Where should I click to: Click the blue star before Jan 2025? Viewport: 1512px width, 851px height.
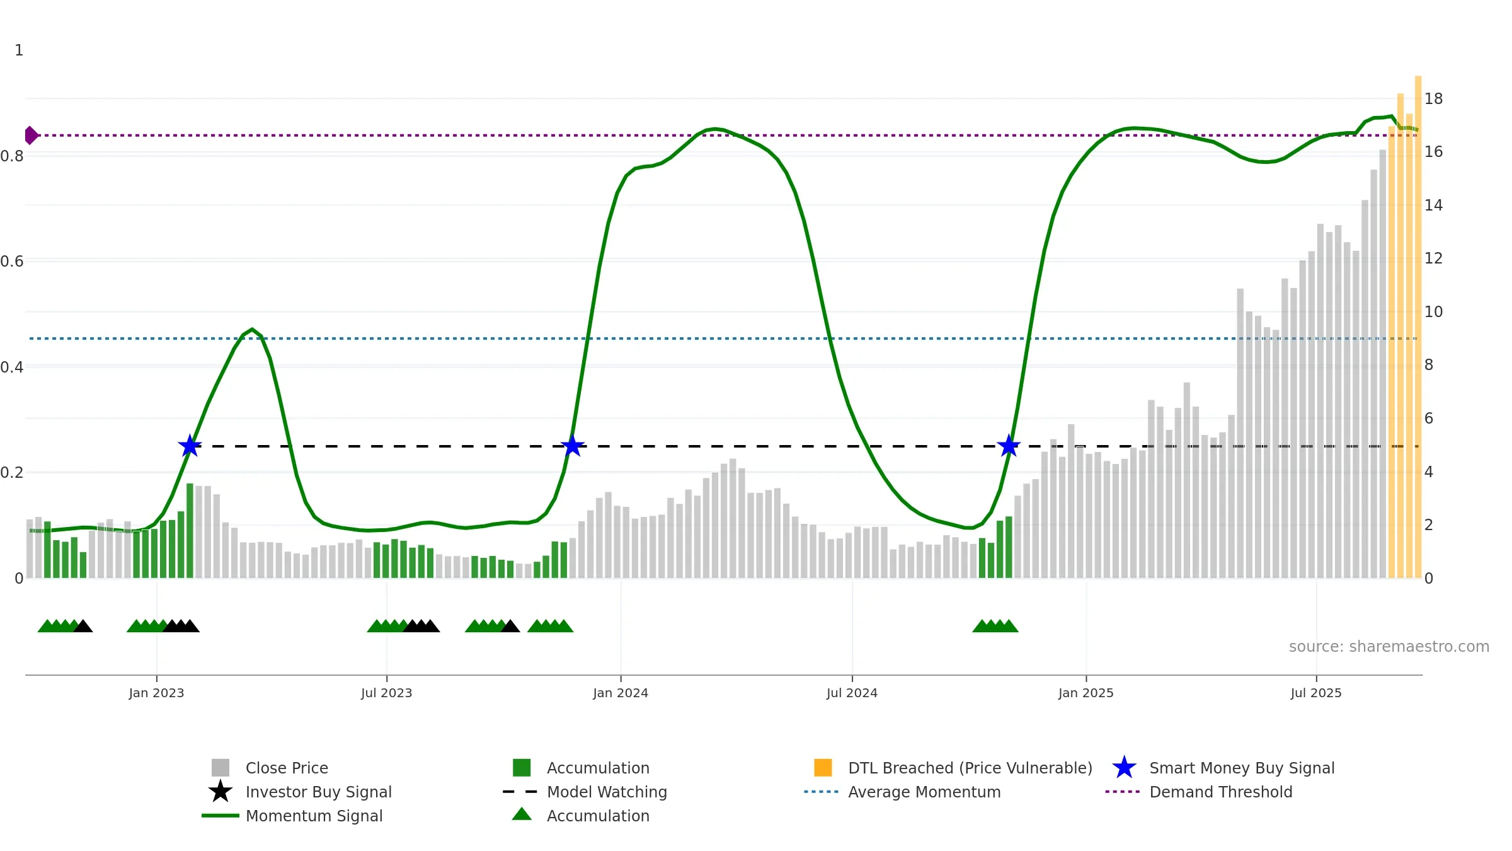click(x=1009, y=446)
